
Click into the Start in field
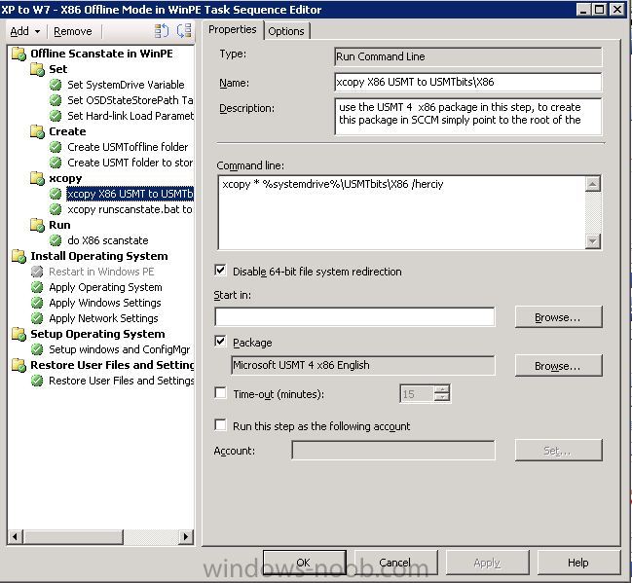[x=354, y=316]
